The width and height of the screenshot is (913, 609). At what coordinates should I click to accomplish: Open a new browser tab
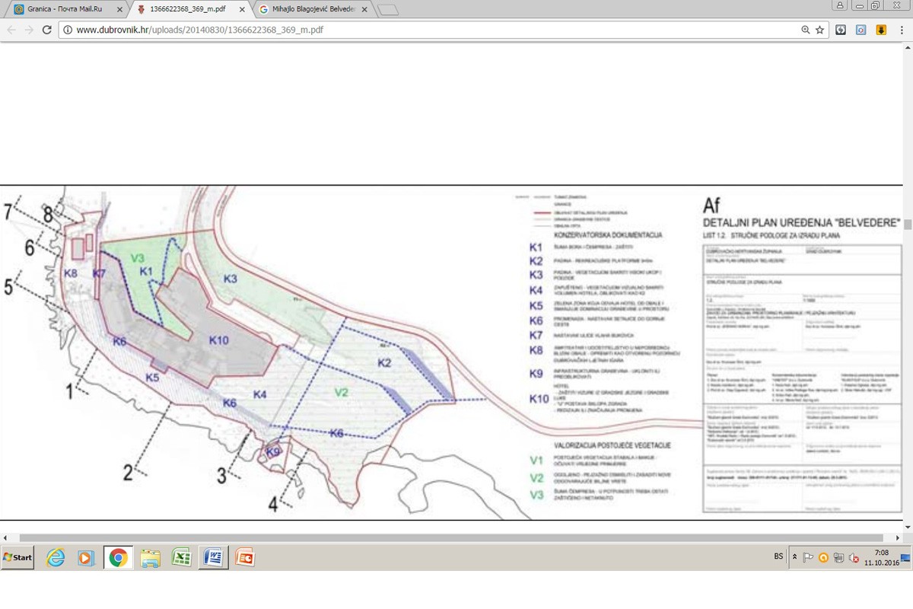pyautogui.click(x=387, y=10)
